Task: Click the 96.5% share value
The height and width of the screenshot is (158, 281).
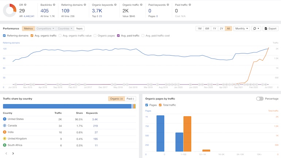Action: [x=79, y=119]
